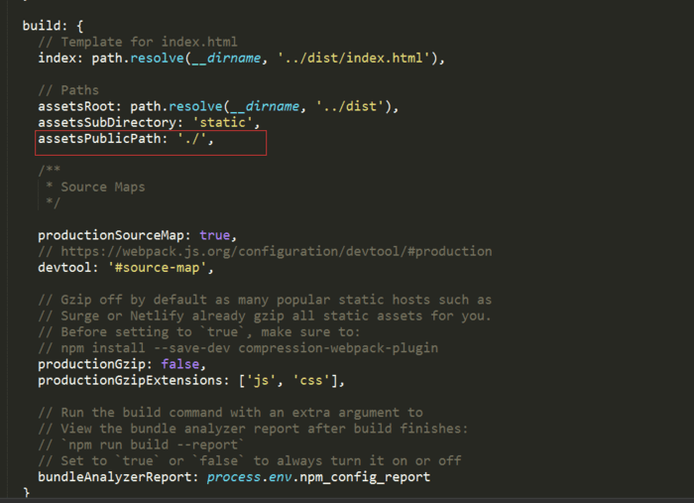This screenshot has width=694, height=503.
Task: Click the 'npm install --save-dev' comment line
Action: tap(238, 348)
